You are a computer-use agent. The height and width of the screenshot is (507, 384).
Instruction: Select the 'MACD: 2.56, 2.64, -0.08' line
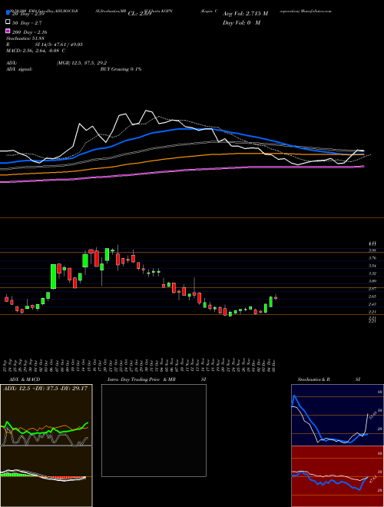[x=34, y=51]
